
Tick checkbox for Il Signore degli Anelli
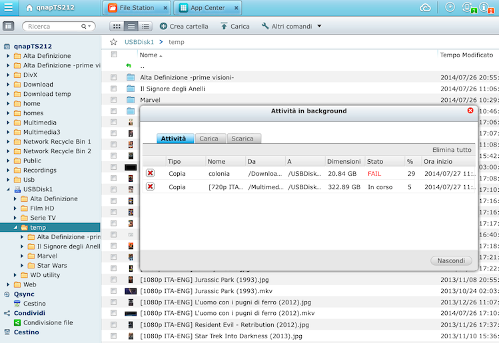coord(114,89)
